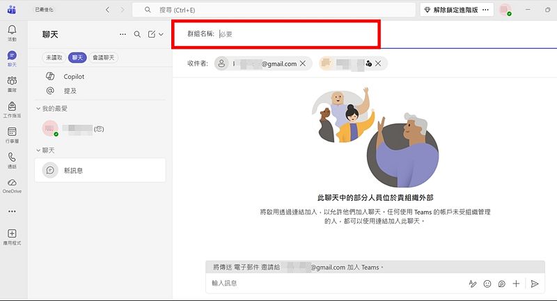Open the Loop/chat bubble compose icon
Image resolution: width=557 pixels, height=301 pixels.
click(501, 284)
